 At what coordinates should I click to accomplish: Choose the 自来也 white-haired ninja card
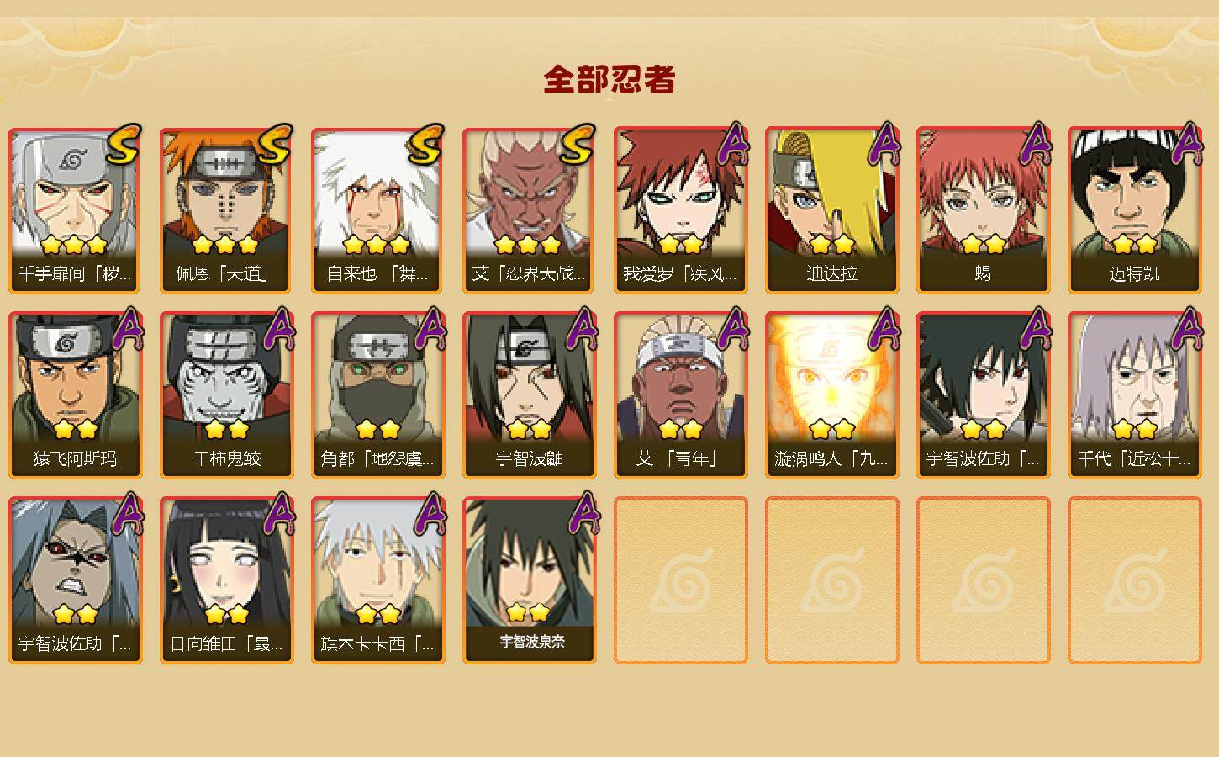377,210
